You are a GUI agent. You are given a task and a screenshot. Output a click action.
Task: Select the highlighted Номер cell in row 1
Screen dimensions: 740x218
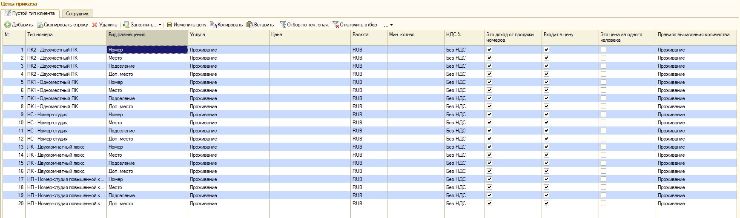click(x=147, y=50)
